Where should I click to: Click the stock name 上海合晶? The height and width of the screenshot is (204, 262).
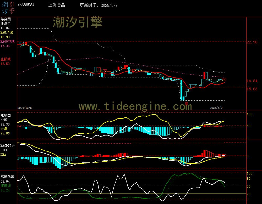pyautogui.click(x=57, y=5)
